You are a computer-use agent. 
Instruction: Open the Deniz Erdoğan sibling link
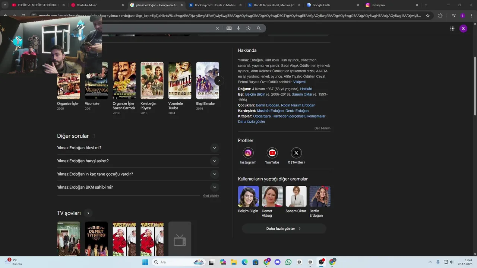click(x=297, y=111)
